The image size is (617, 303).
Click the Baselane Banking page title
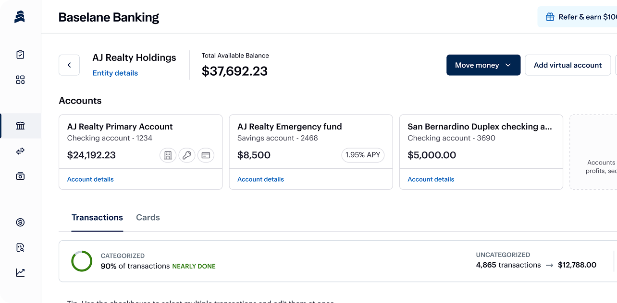click(109, 17)
